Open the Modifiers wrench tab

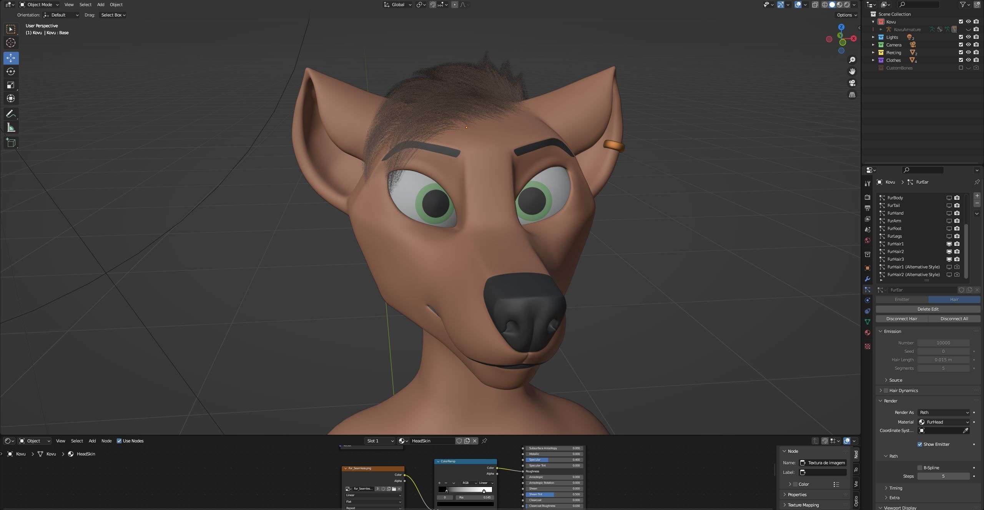click(868, 279)
